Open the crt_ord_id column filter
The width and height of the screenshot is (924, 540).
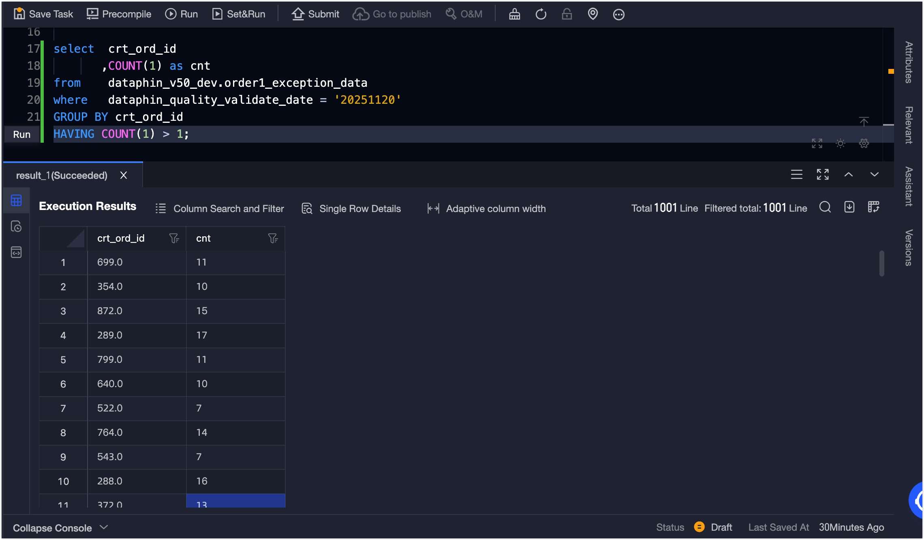pos(174,239)
